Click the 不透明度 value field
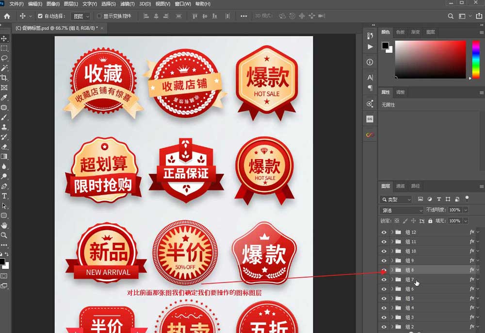This screenshot has width=485, height=333. (x=455, y=210)
